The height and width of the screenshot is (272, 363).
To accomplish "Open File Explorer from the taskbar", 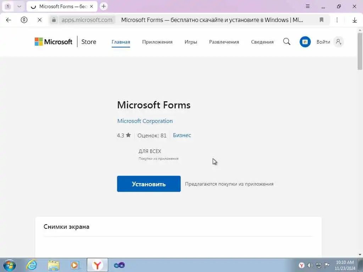I will [54, 265].
